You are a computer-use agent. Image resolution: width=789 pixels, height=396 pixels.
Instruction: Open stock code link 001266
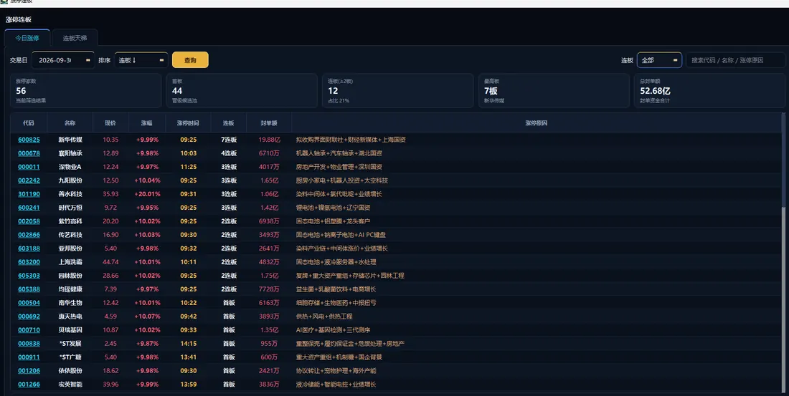click(x=29, y=384)
